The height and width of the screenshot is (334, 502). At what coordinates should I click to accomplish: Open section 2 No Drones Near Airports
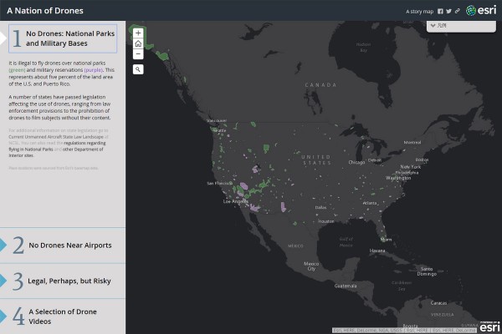click(63, 245)
